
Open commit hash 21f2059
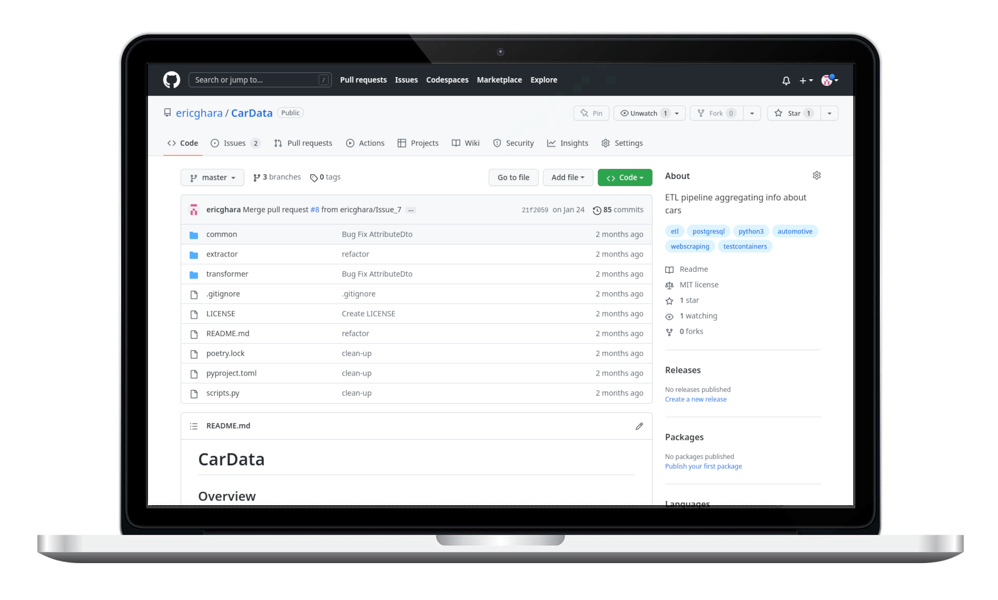pos(535,210)
